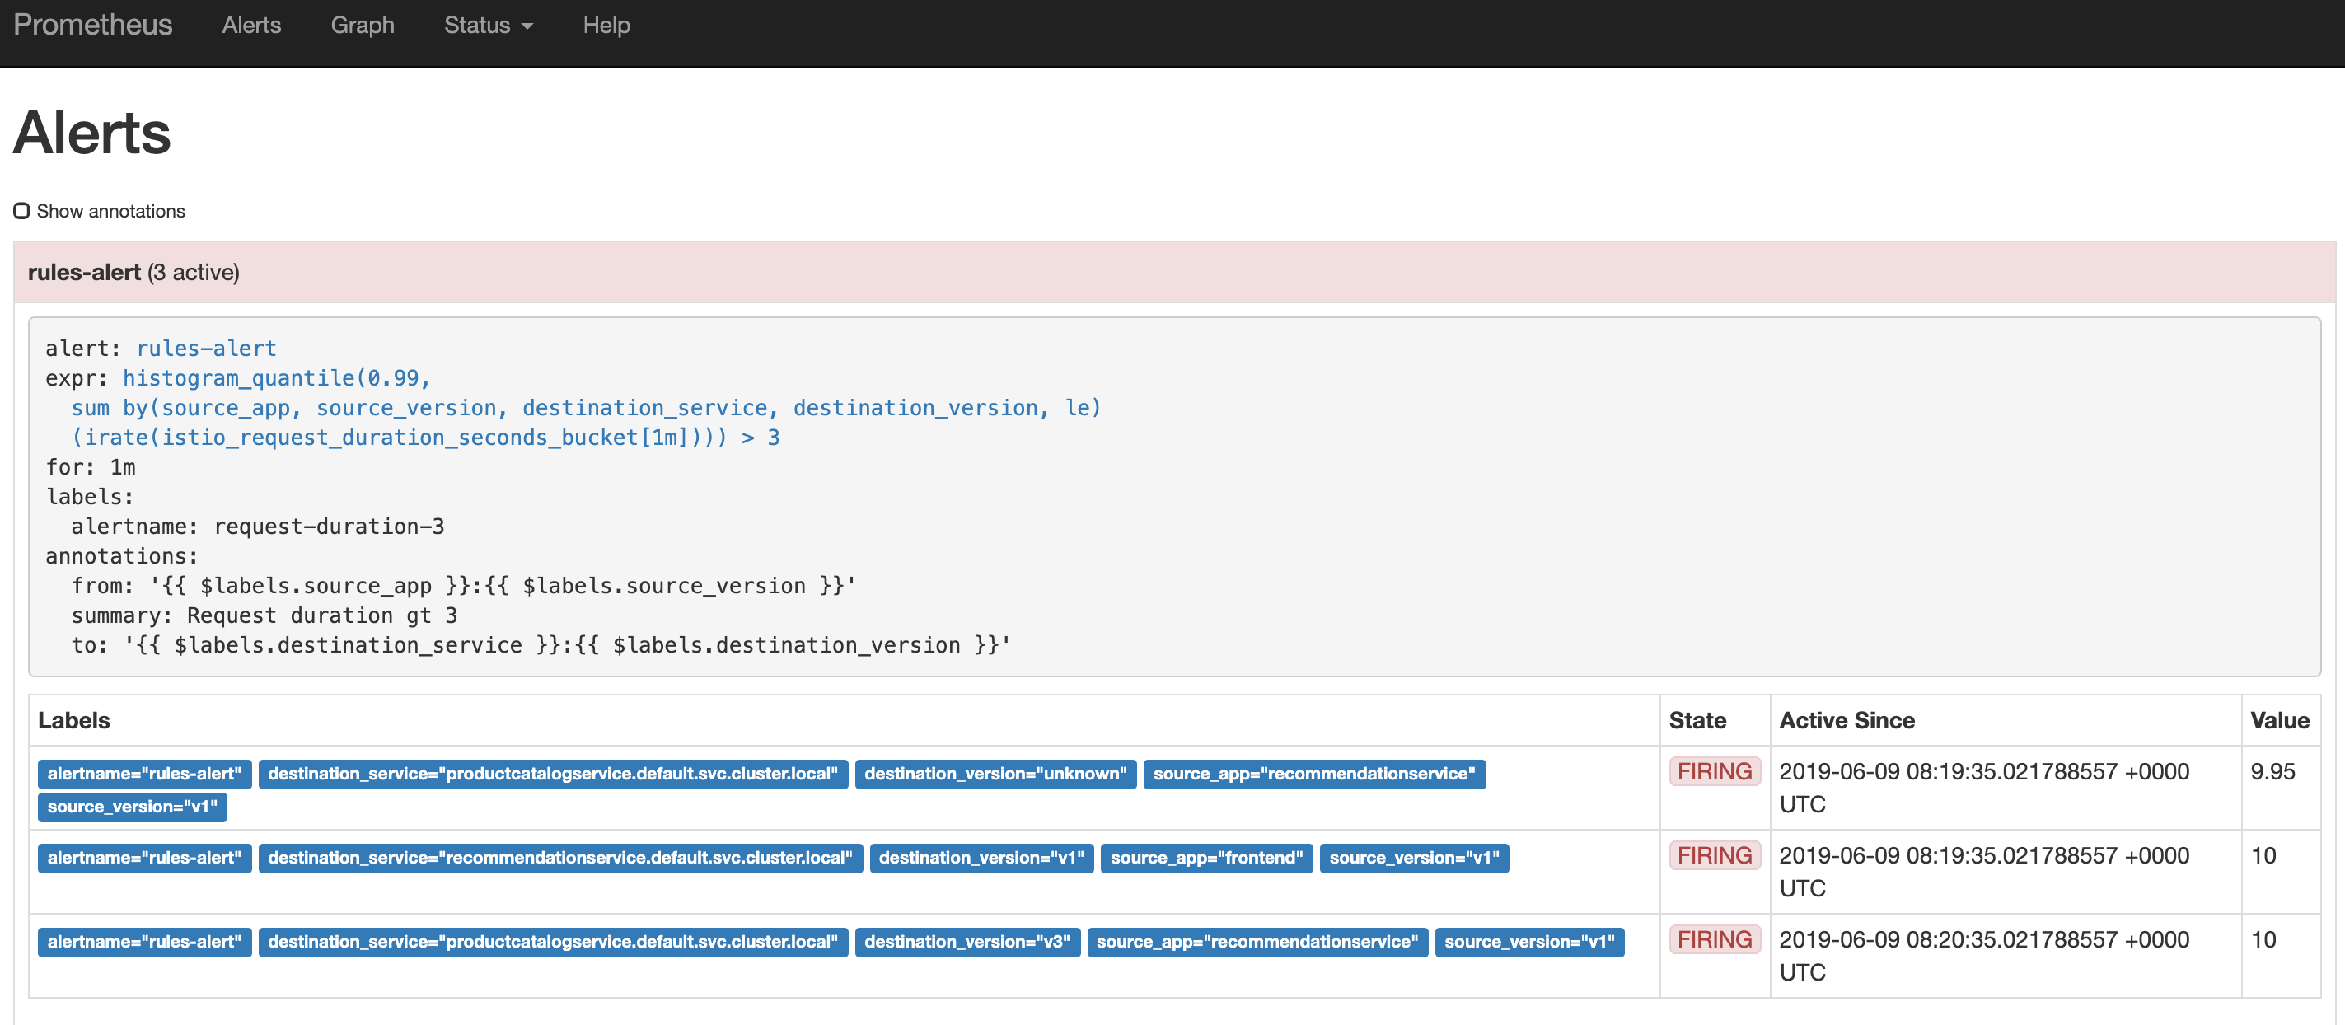Click the Active Since column header
This screenshot has width=2345, height=1025.
[1847, 720]
